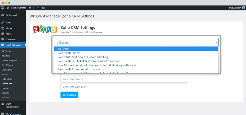Click the Event Manager calendar icon
The height and width of the screenshot is (115, 246).
coord(2,45)
